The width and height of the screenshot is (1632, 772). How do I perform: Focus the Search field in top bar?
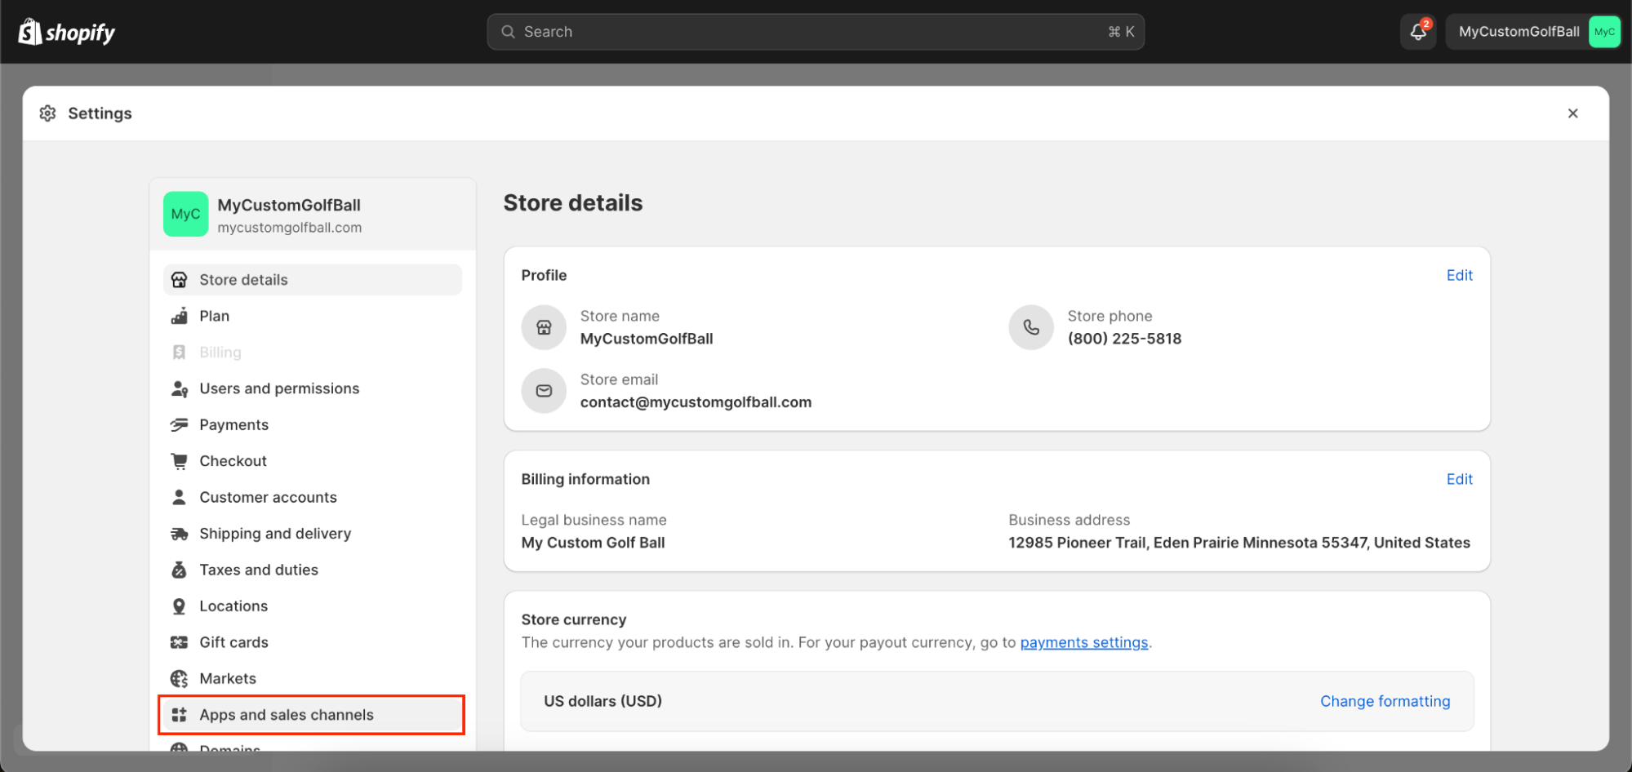815,32
